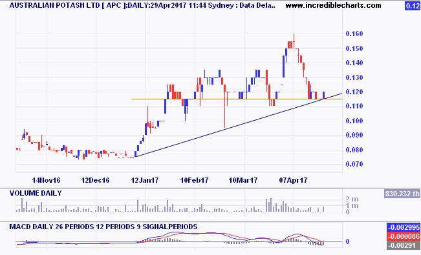This screenshot has height=255, width=421.
Task: Click the 0.110 price axis label
Action: pos(354,106)
